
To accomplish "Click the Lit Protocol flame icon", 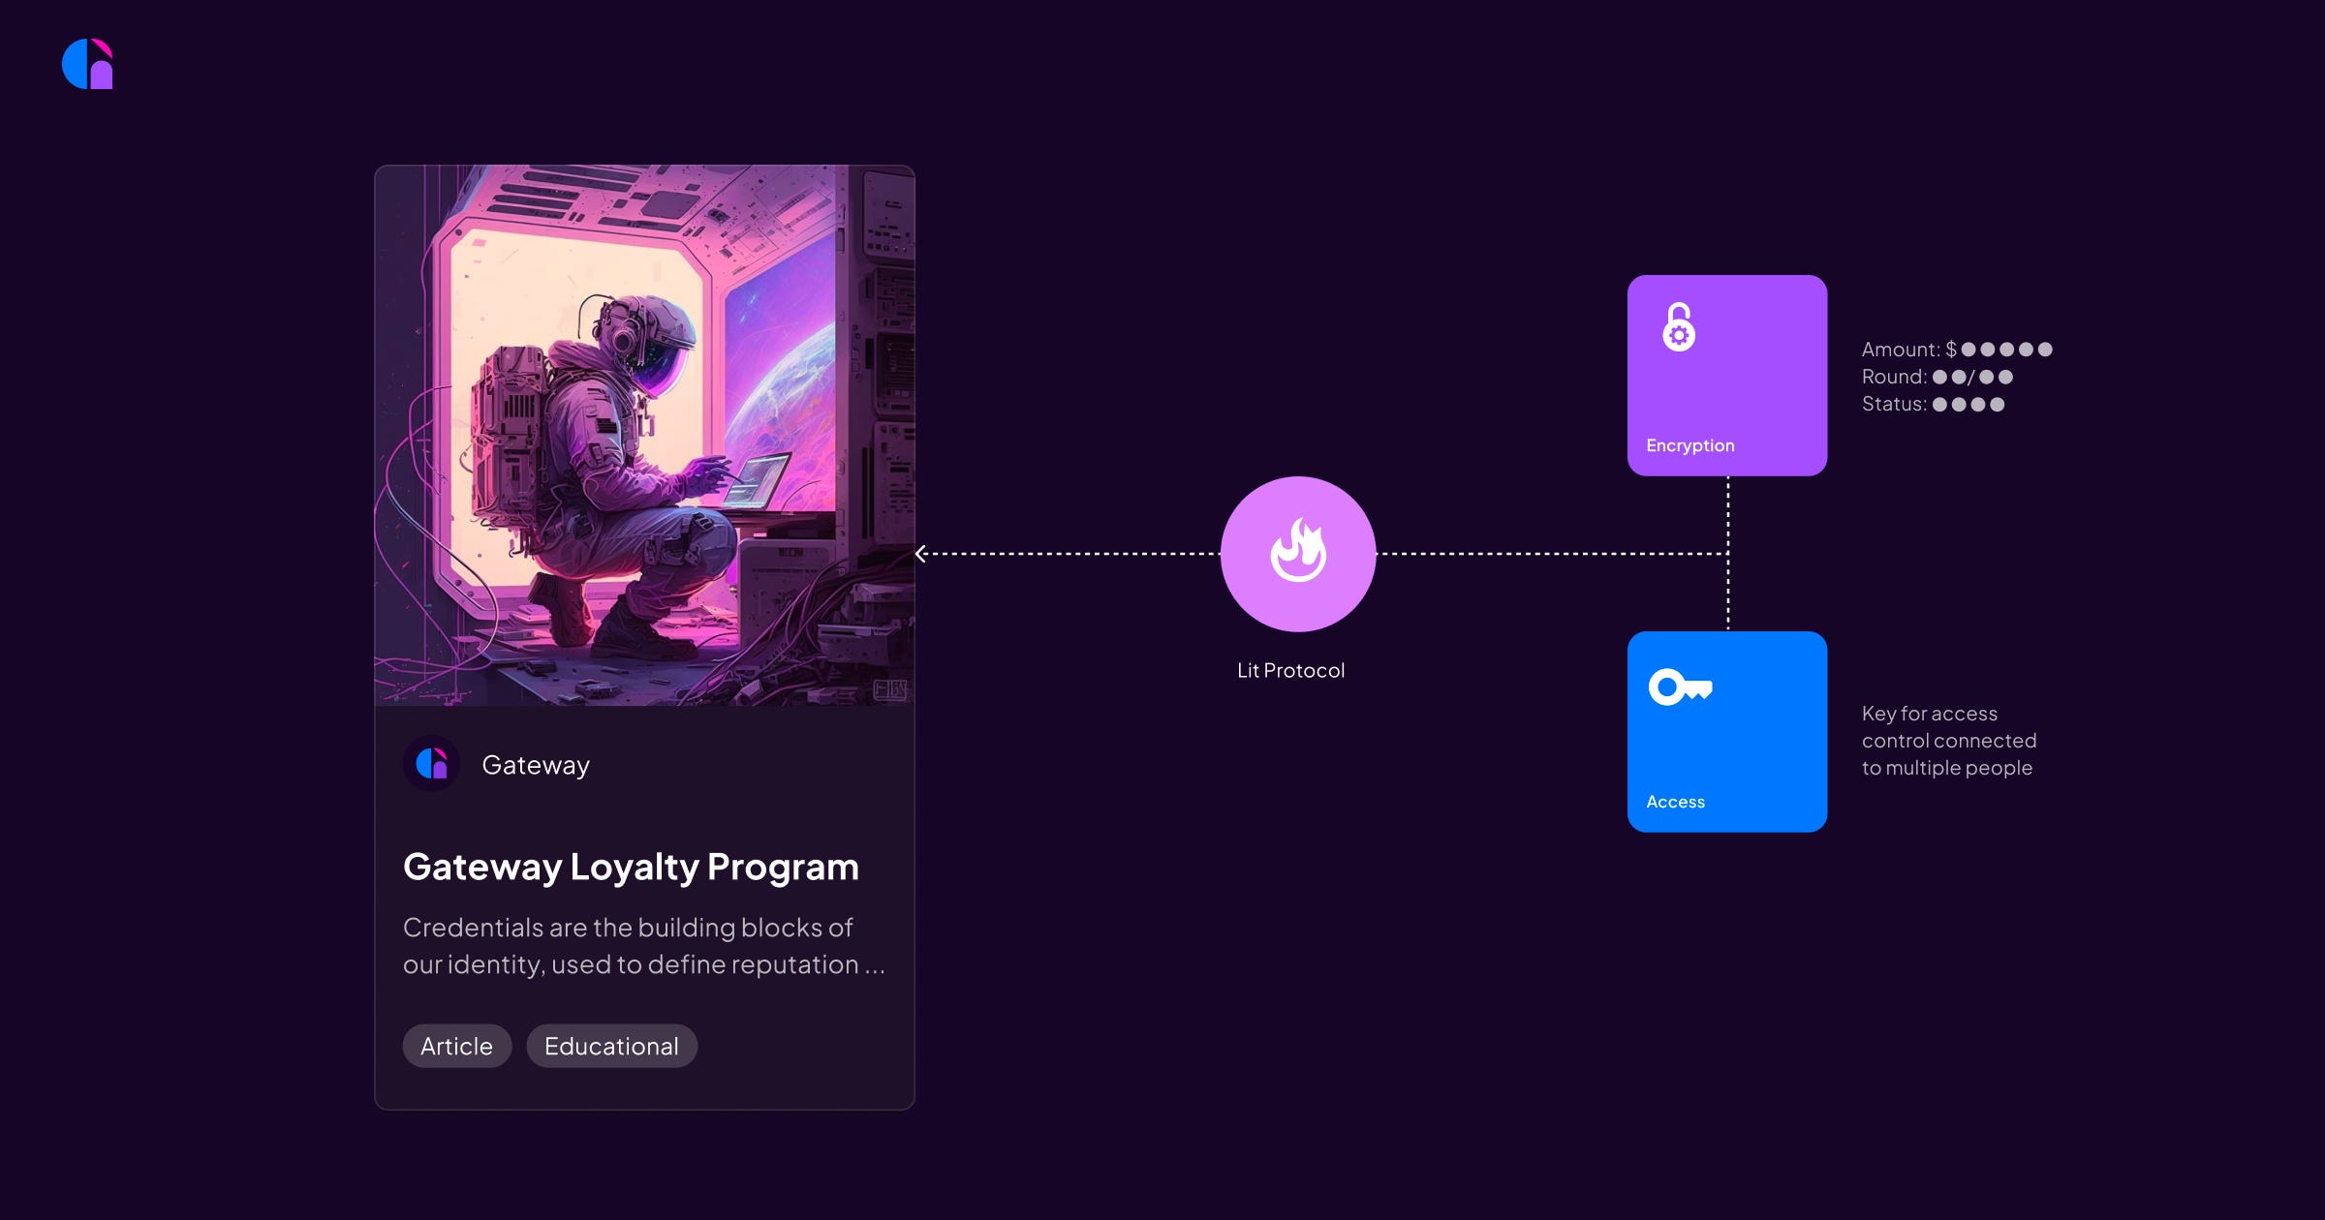I will (1298, 552).
